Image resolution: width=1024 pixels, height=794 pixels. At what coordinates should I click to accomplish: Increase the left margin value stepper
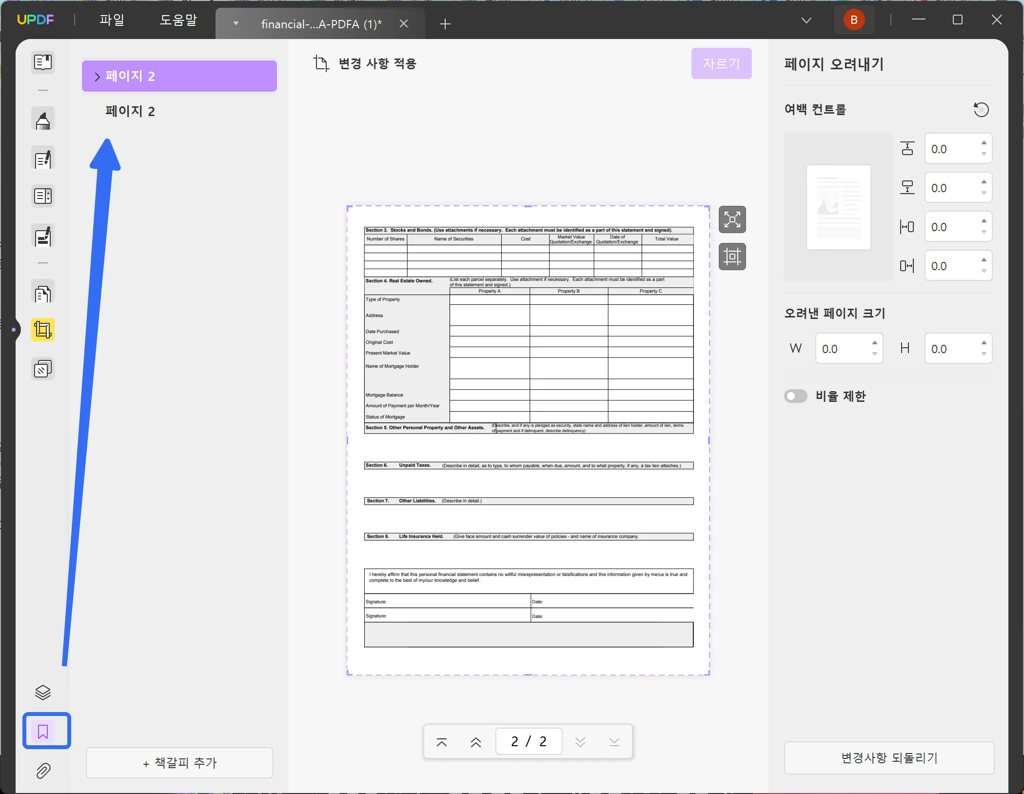984,221
